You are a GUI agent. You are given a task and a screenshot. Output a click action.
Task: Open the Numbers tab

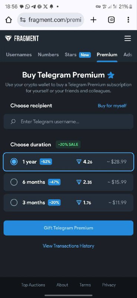(x=48, y=55)
